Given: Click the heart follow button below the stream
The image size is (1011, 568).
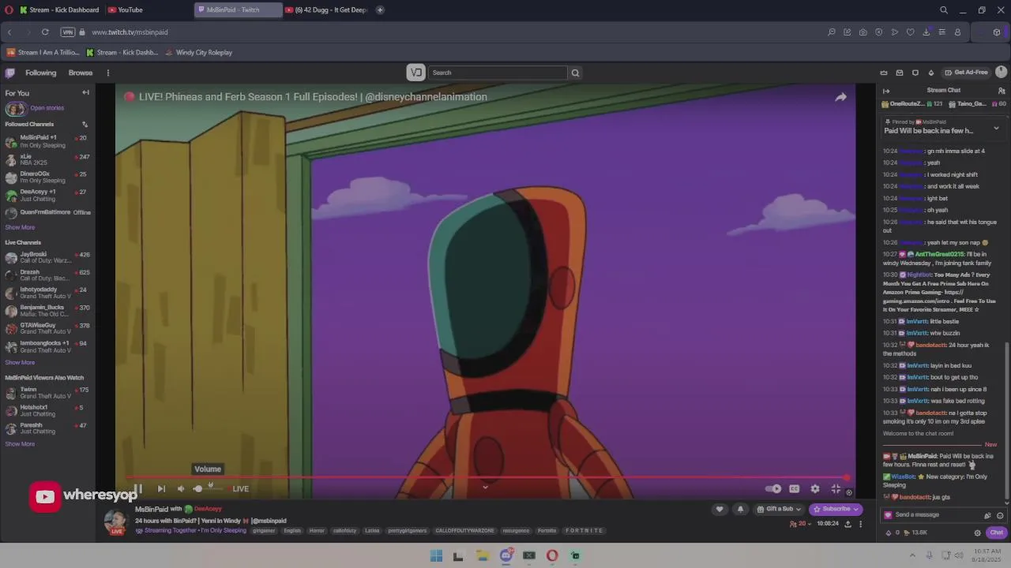Looking at the screenshot, I should (719, 510).
